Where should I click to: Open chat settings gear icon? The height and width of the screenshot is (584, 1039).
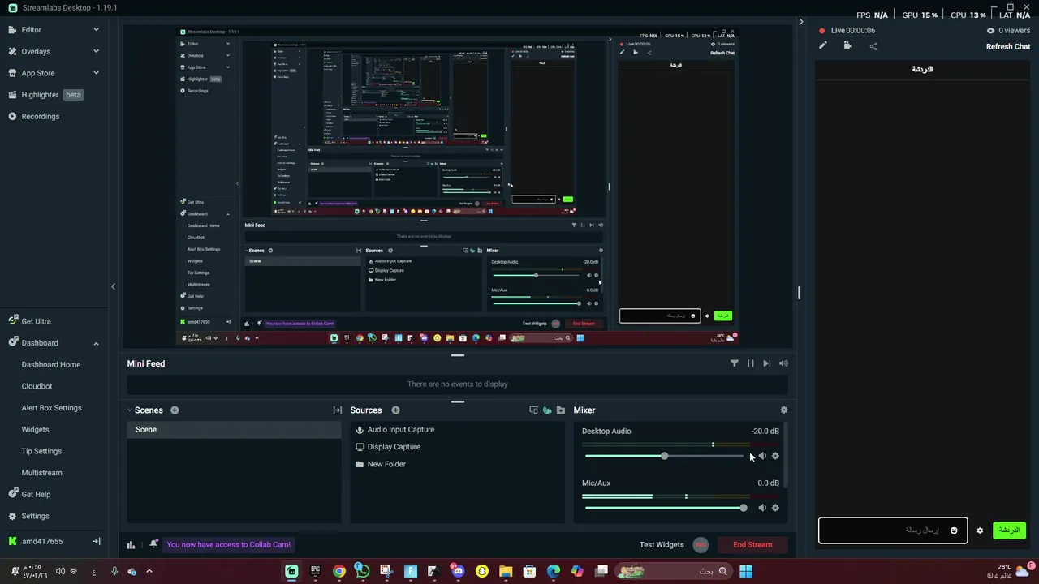980,530
